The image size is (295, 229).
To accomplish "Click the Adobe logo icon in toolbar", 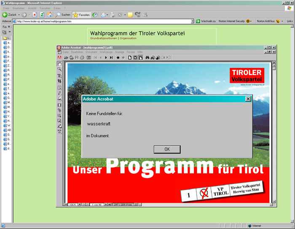I will pos(59,58).
